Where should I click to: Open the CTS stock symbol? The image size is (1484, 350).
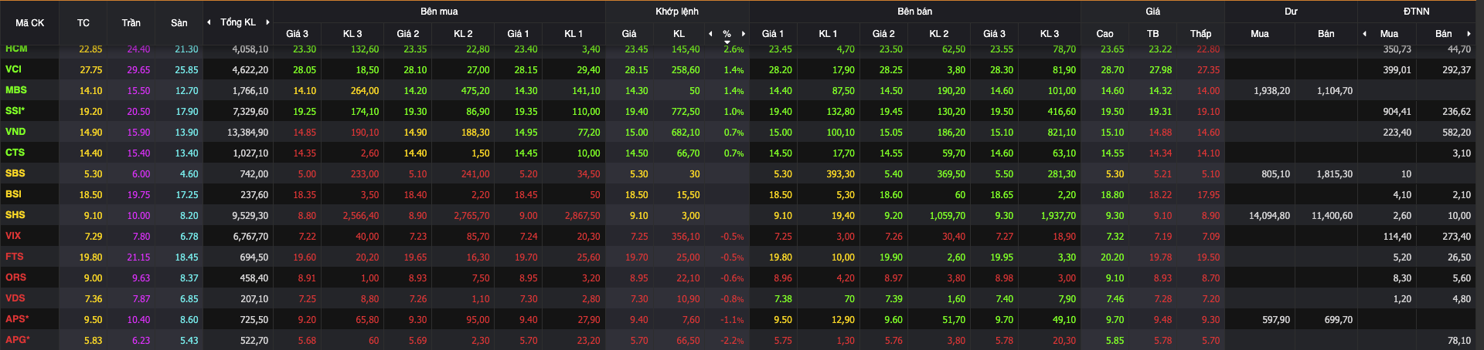[x=15, y=153]
